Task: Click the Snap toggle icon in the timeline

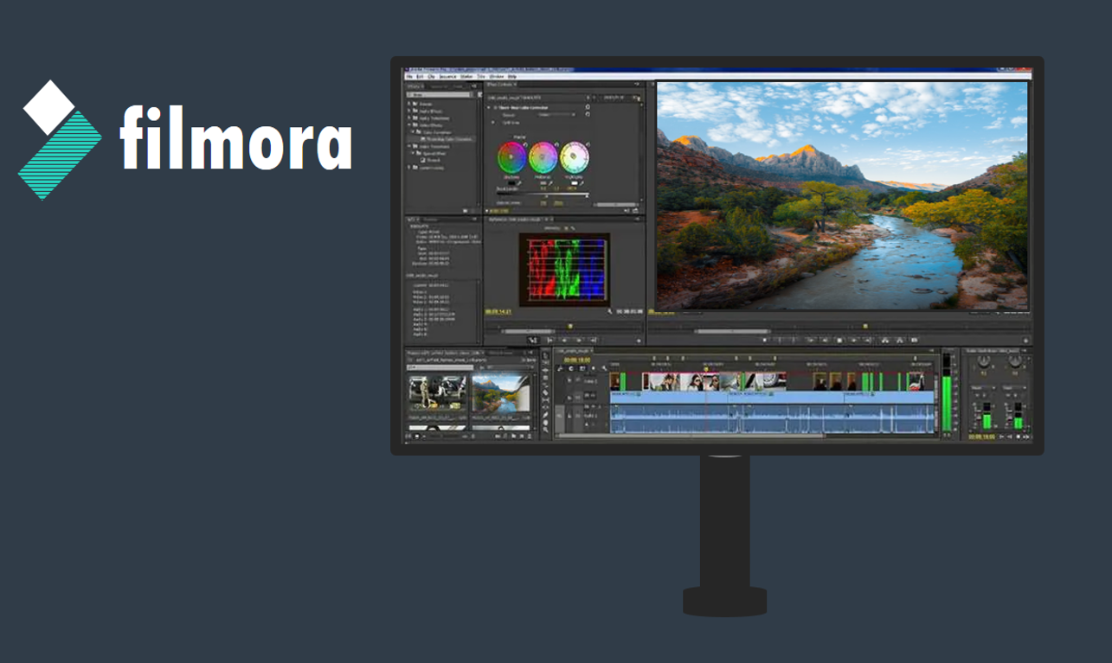Action: click(560, 368)
